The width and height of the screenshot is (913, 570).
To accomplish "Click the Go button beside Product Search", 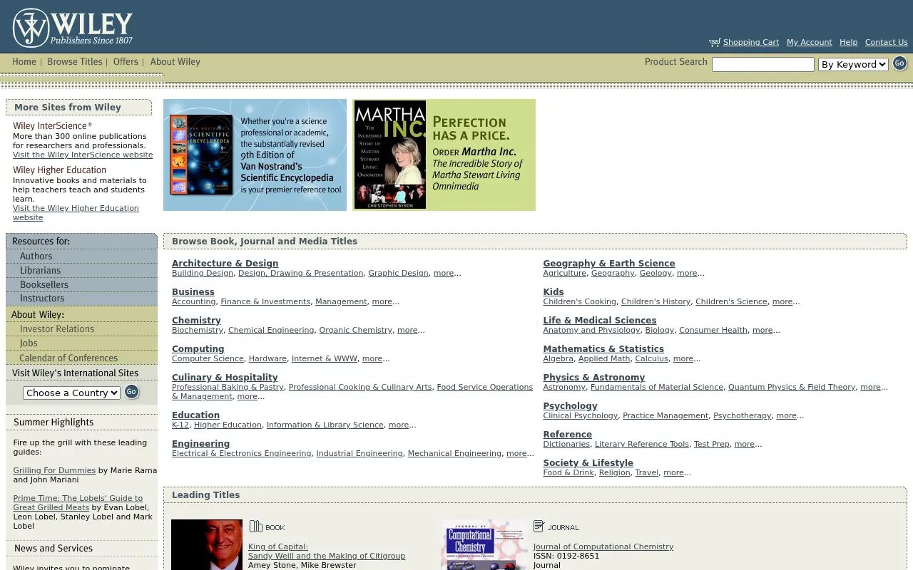I will pyautogui.click(x=900, y=63).
